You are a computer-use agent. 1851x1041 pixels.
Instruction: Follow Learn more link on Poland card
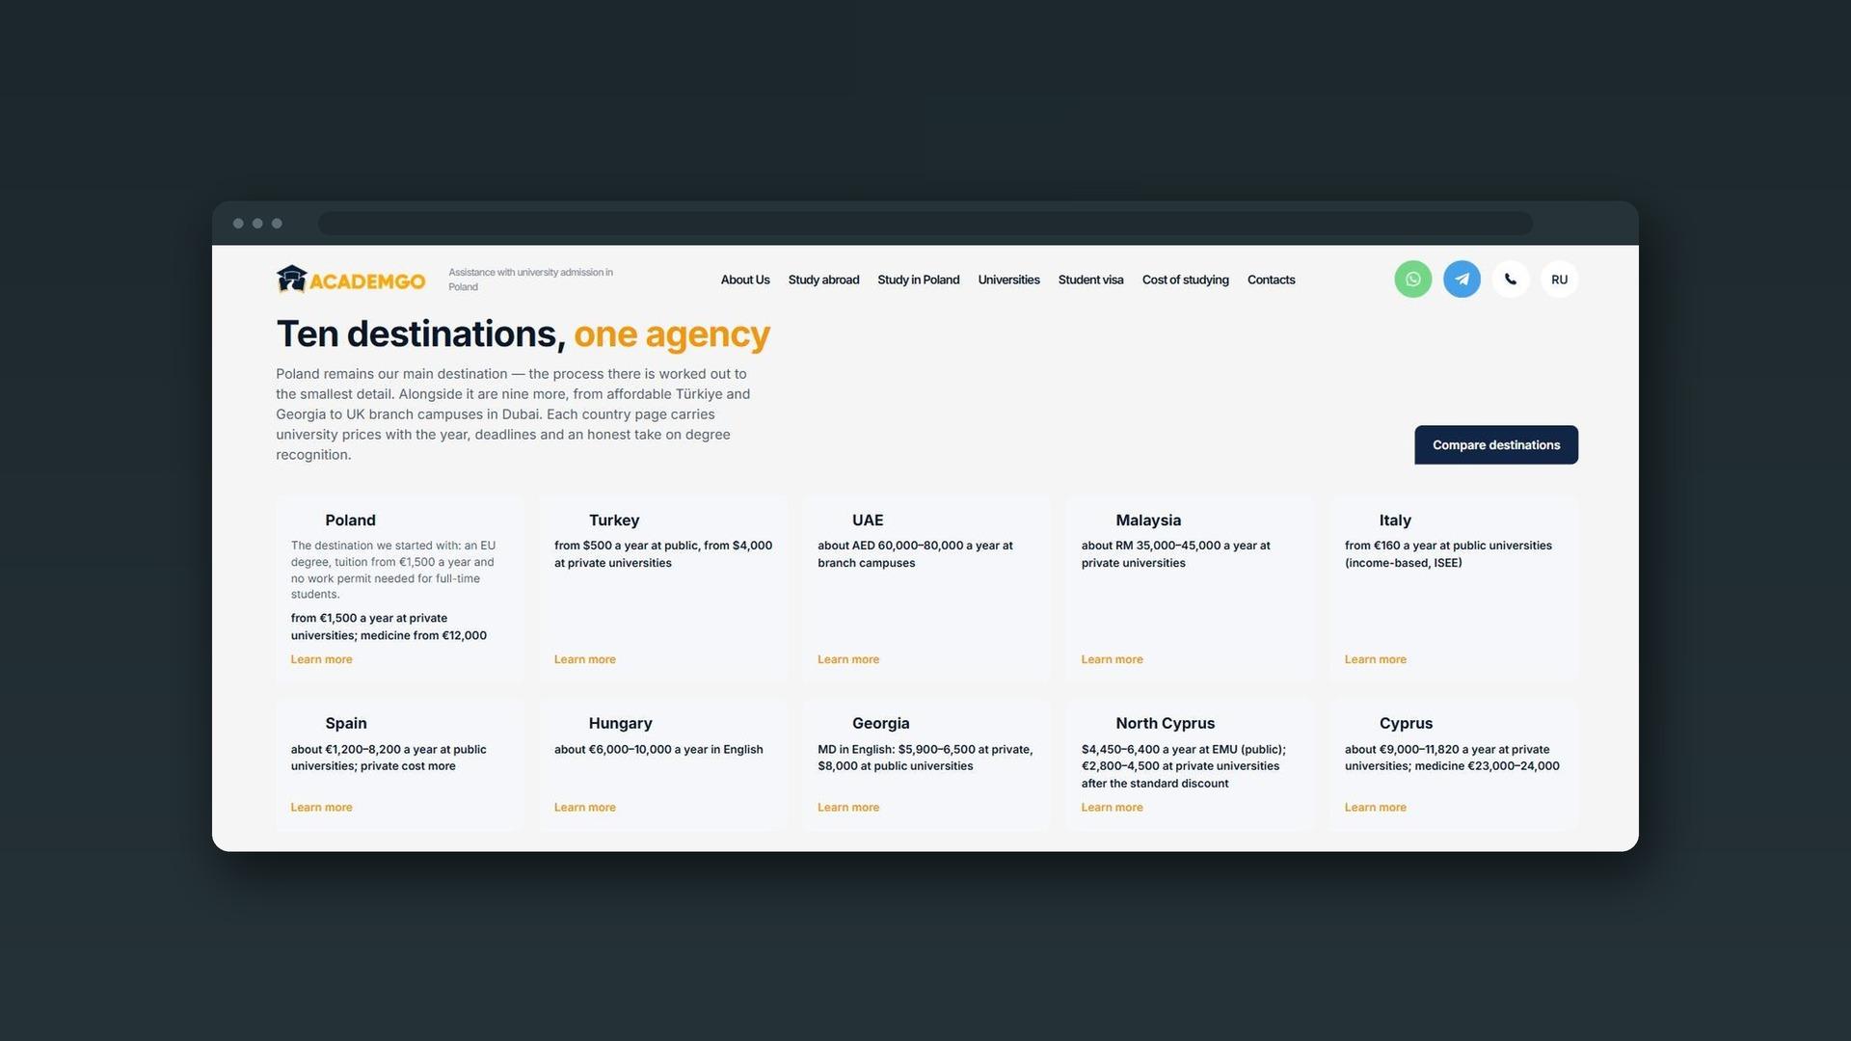(x=321, y=659)
